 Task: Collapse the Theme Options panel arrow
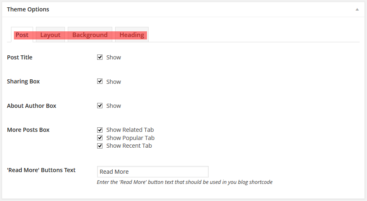pos(357,9)
